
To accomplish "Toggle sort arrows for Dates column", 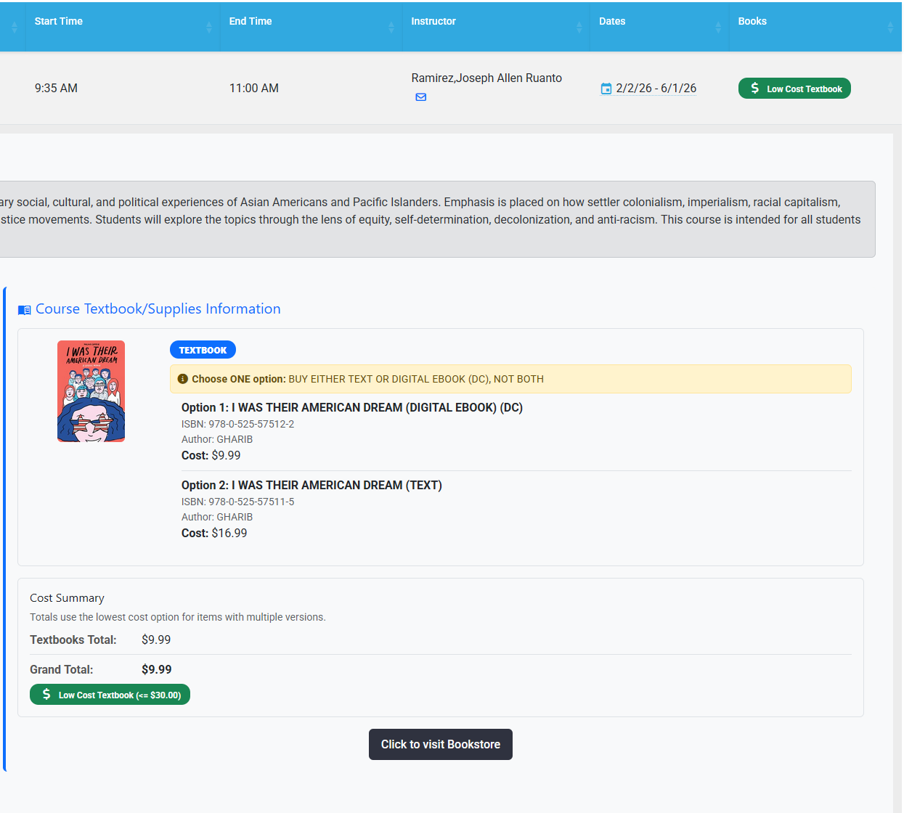I will pos(718,27).
